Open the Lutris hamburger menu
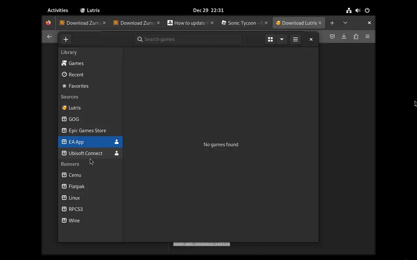Viewport: 417px width, 260px height. coord(295,39)
